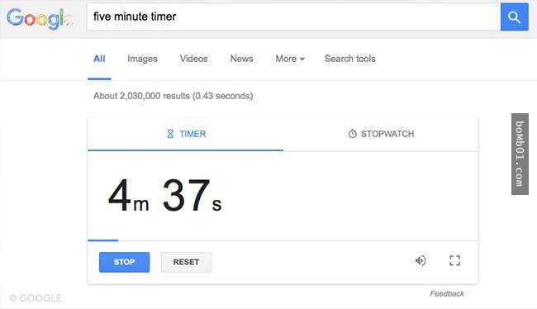537x309 pixels.
Task: Open Search tools options
Action: [350, 59]
